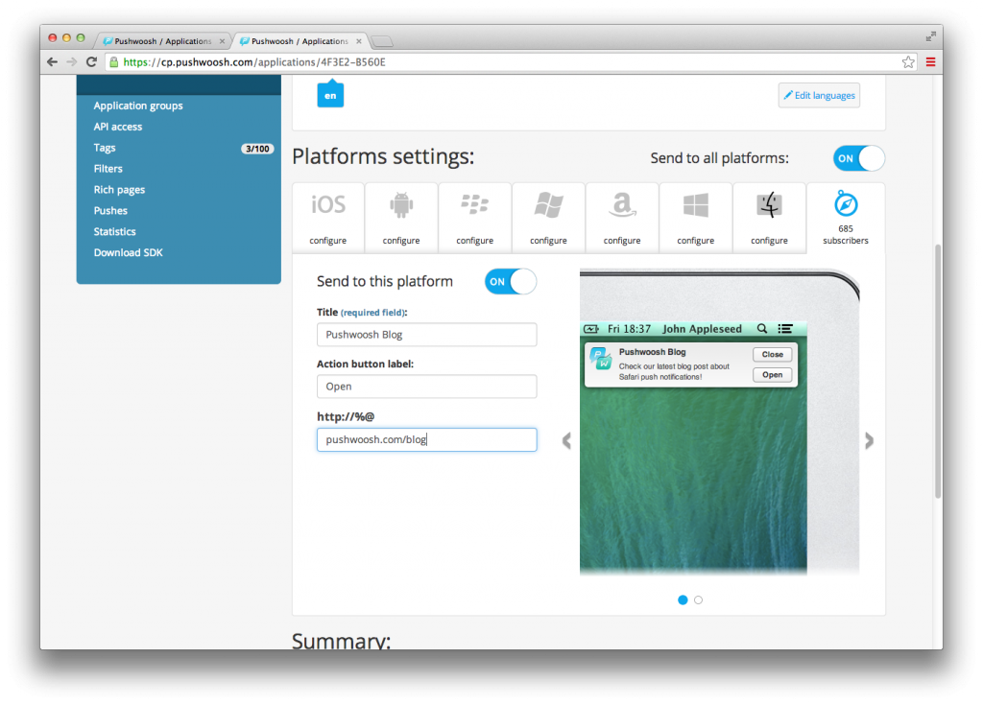This screenshot has height=705, width=983.
Task: Click the 3/100 tags badge
Action: pyautogui.click(x=257, y=149)
